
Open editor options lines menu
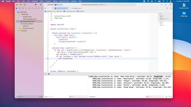[x=167, y=8]
